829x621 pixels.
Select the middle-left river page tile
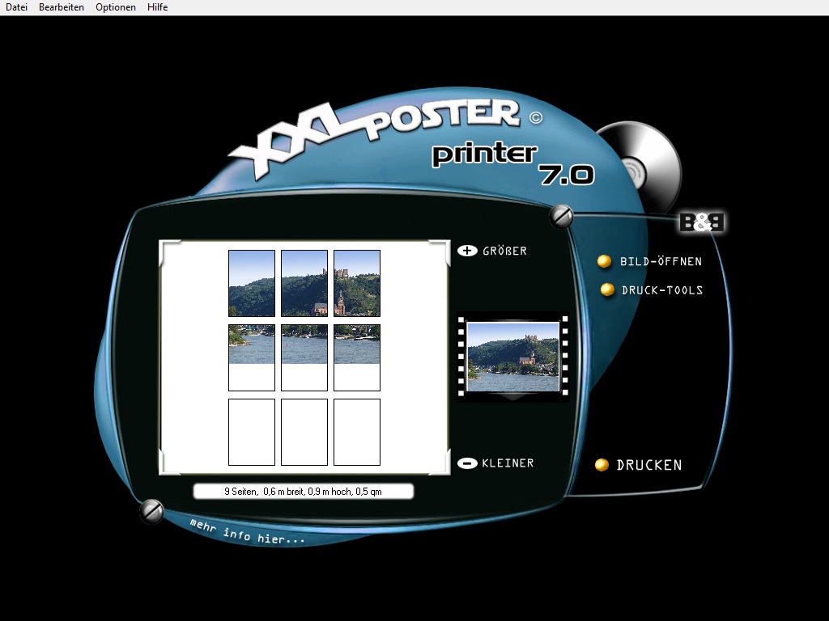tap(252, 358)
